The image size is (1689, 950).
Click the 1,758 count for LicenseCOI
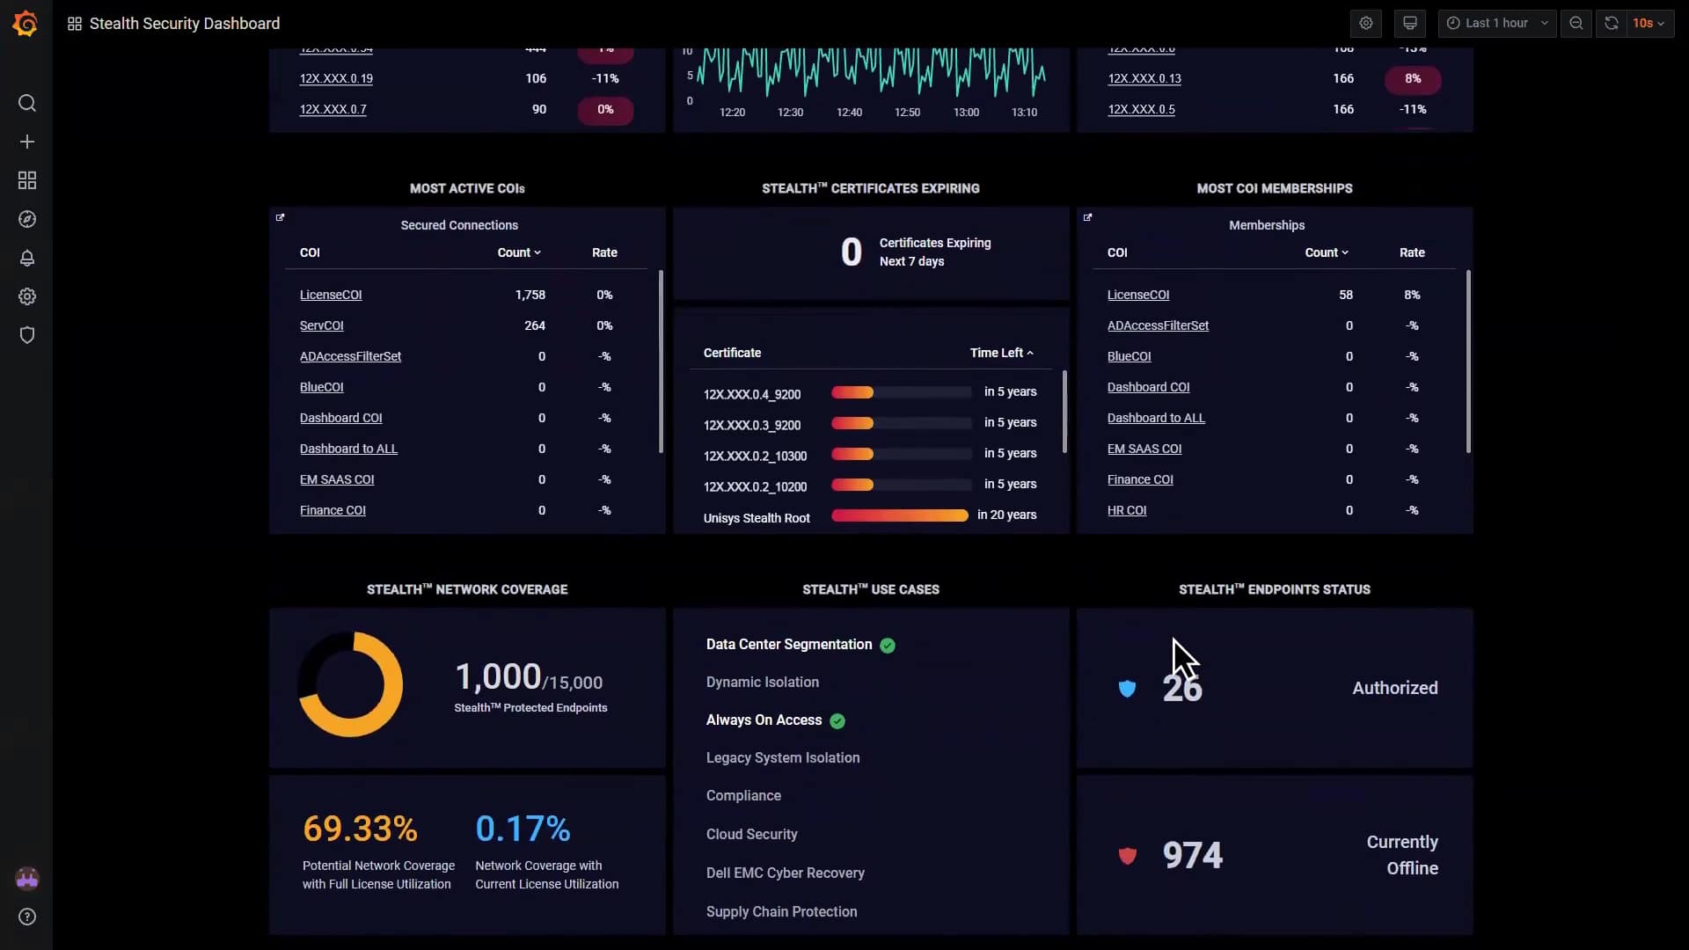530,296
